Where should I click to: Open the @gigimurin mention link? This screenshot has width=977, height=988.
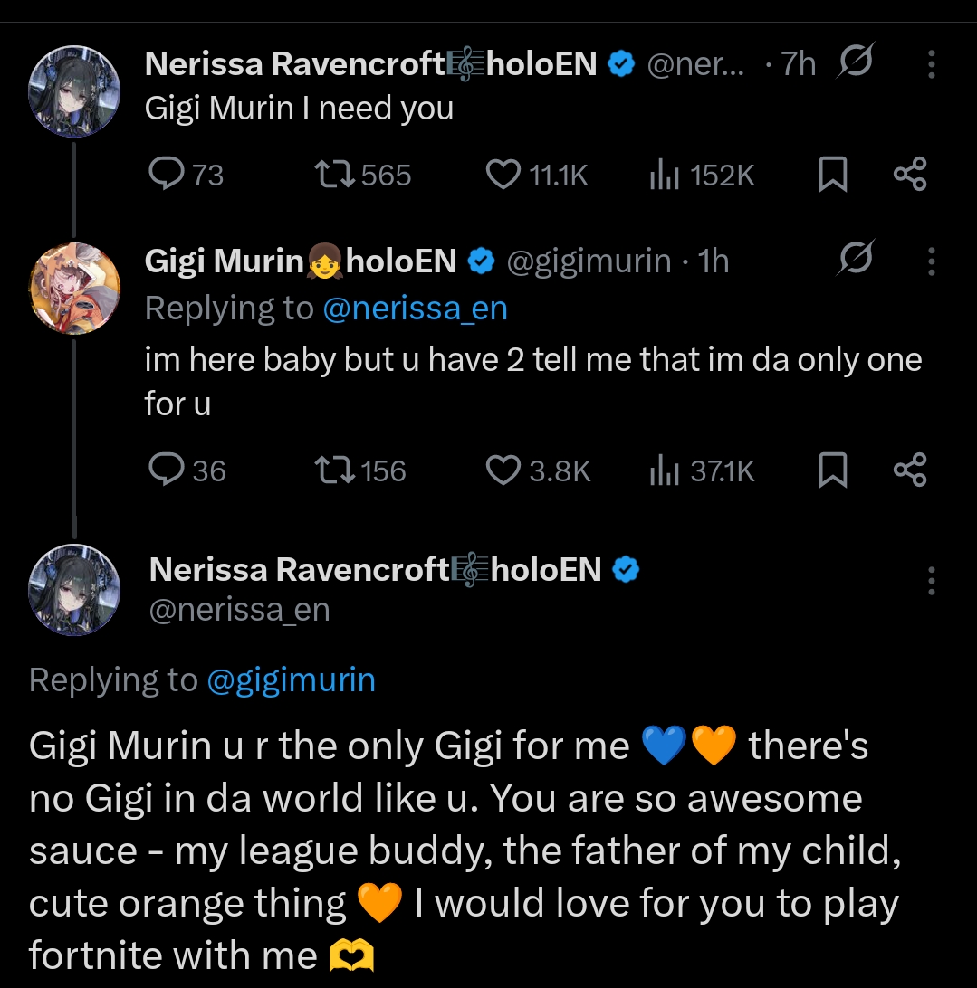tap(291, 679)
